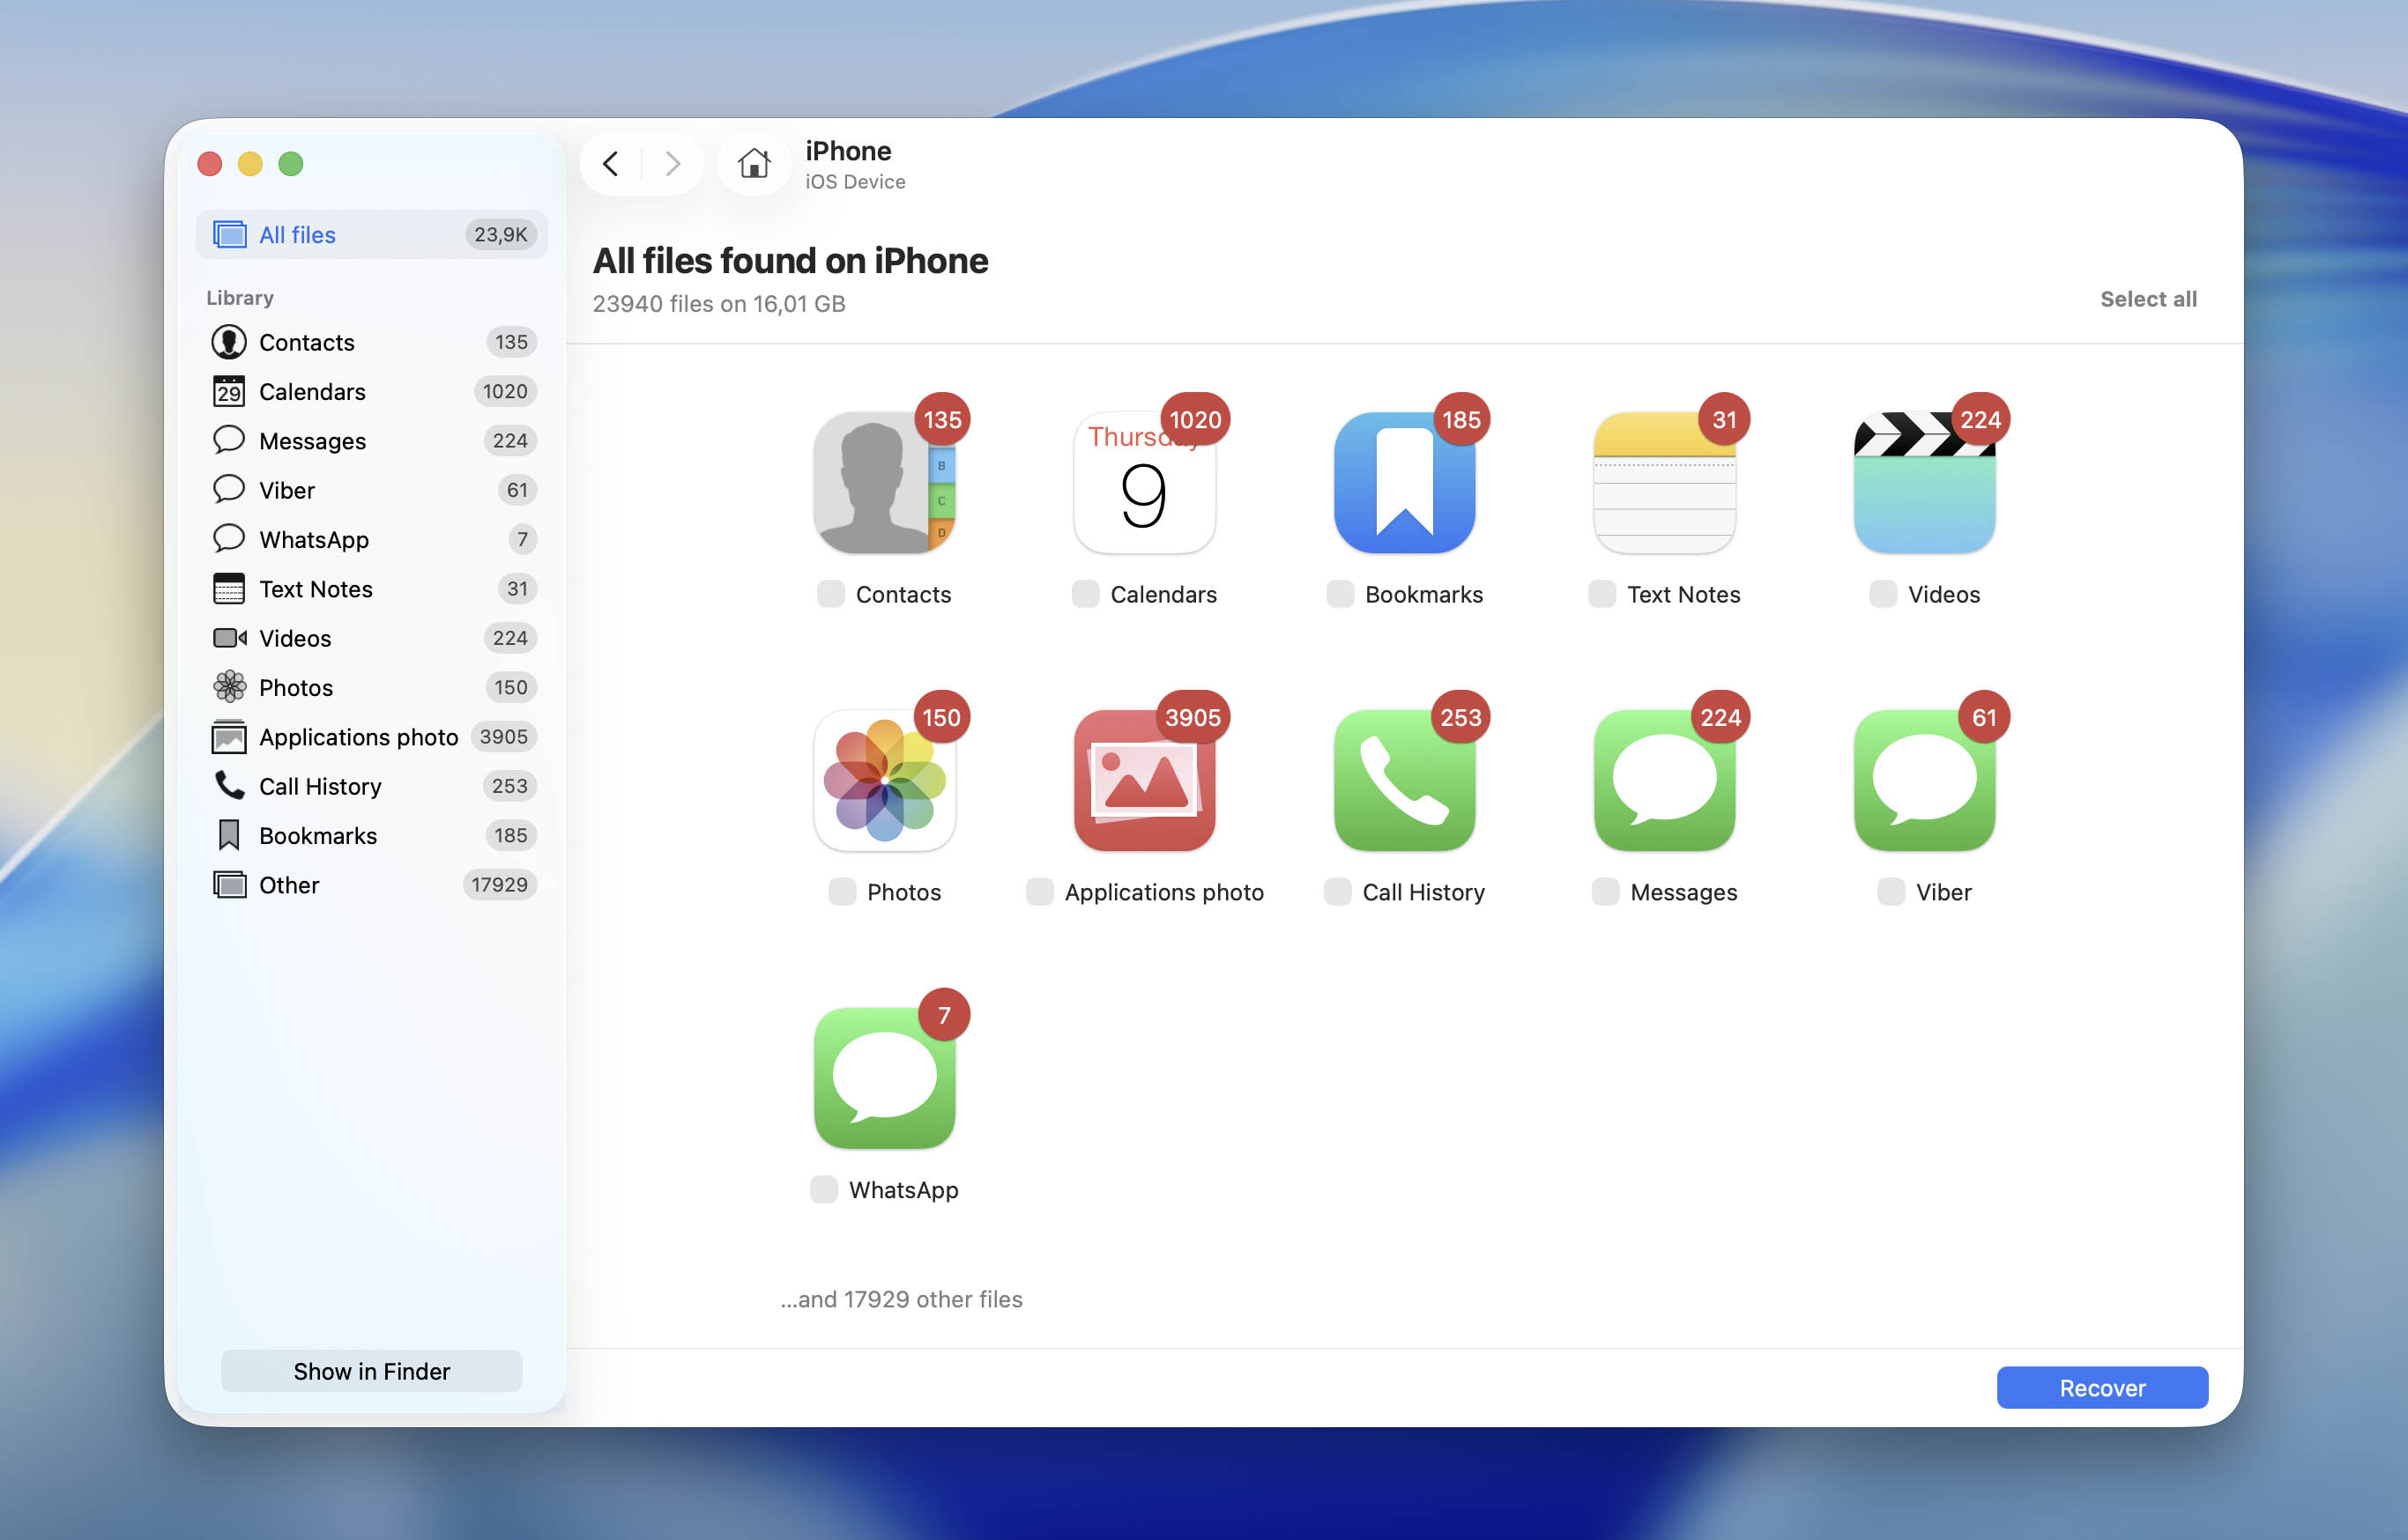Image resolution: width=2408 pixels, height=1540 pixels.
Task: Tick the Viber checkbox
Action: coord(1891,892)
